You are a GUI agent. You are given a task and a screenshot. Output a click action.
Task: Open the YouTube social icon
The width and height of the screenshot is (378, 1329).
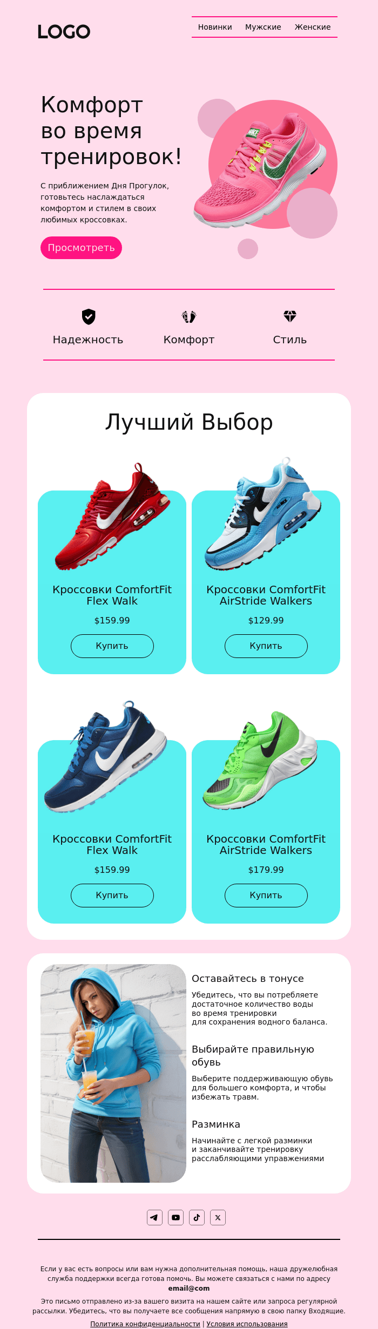tap(175, 1217)
